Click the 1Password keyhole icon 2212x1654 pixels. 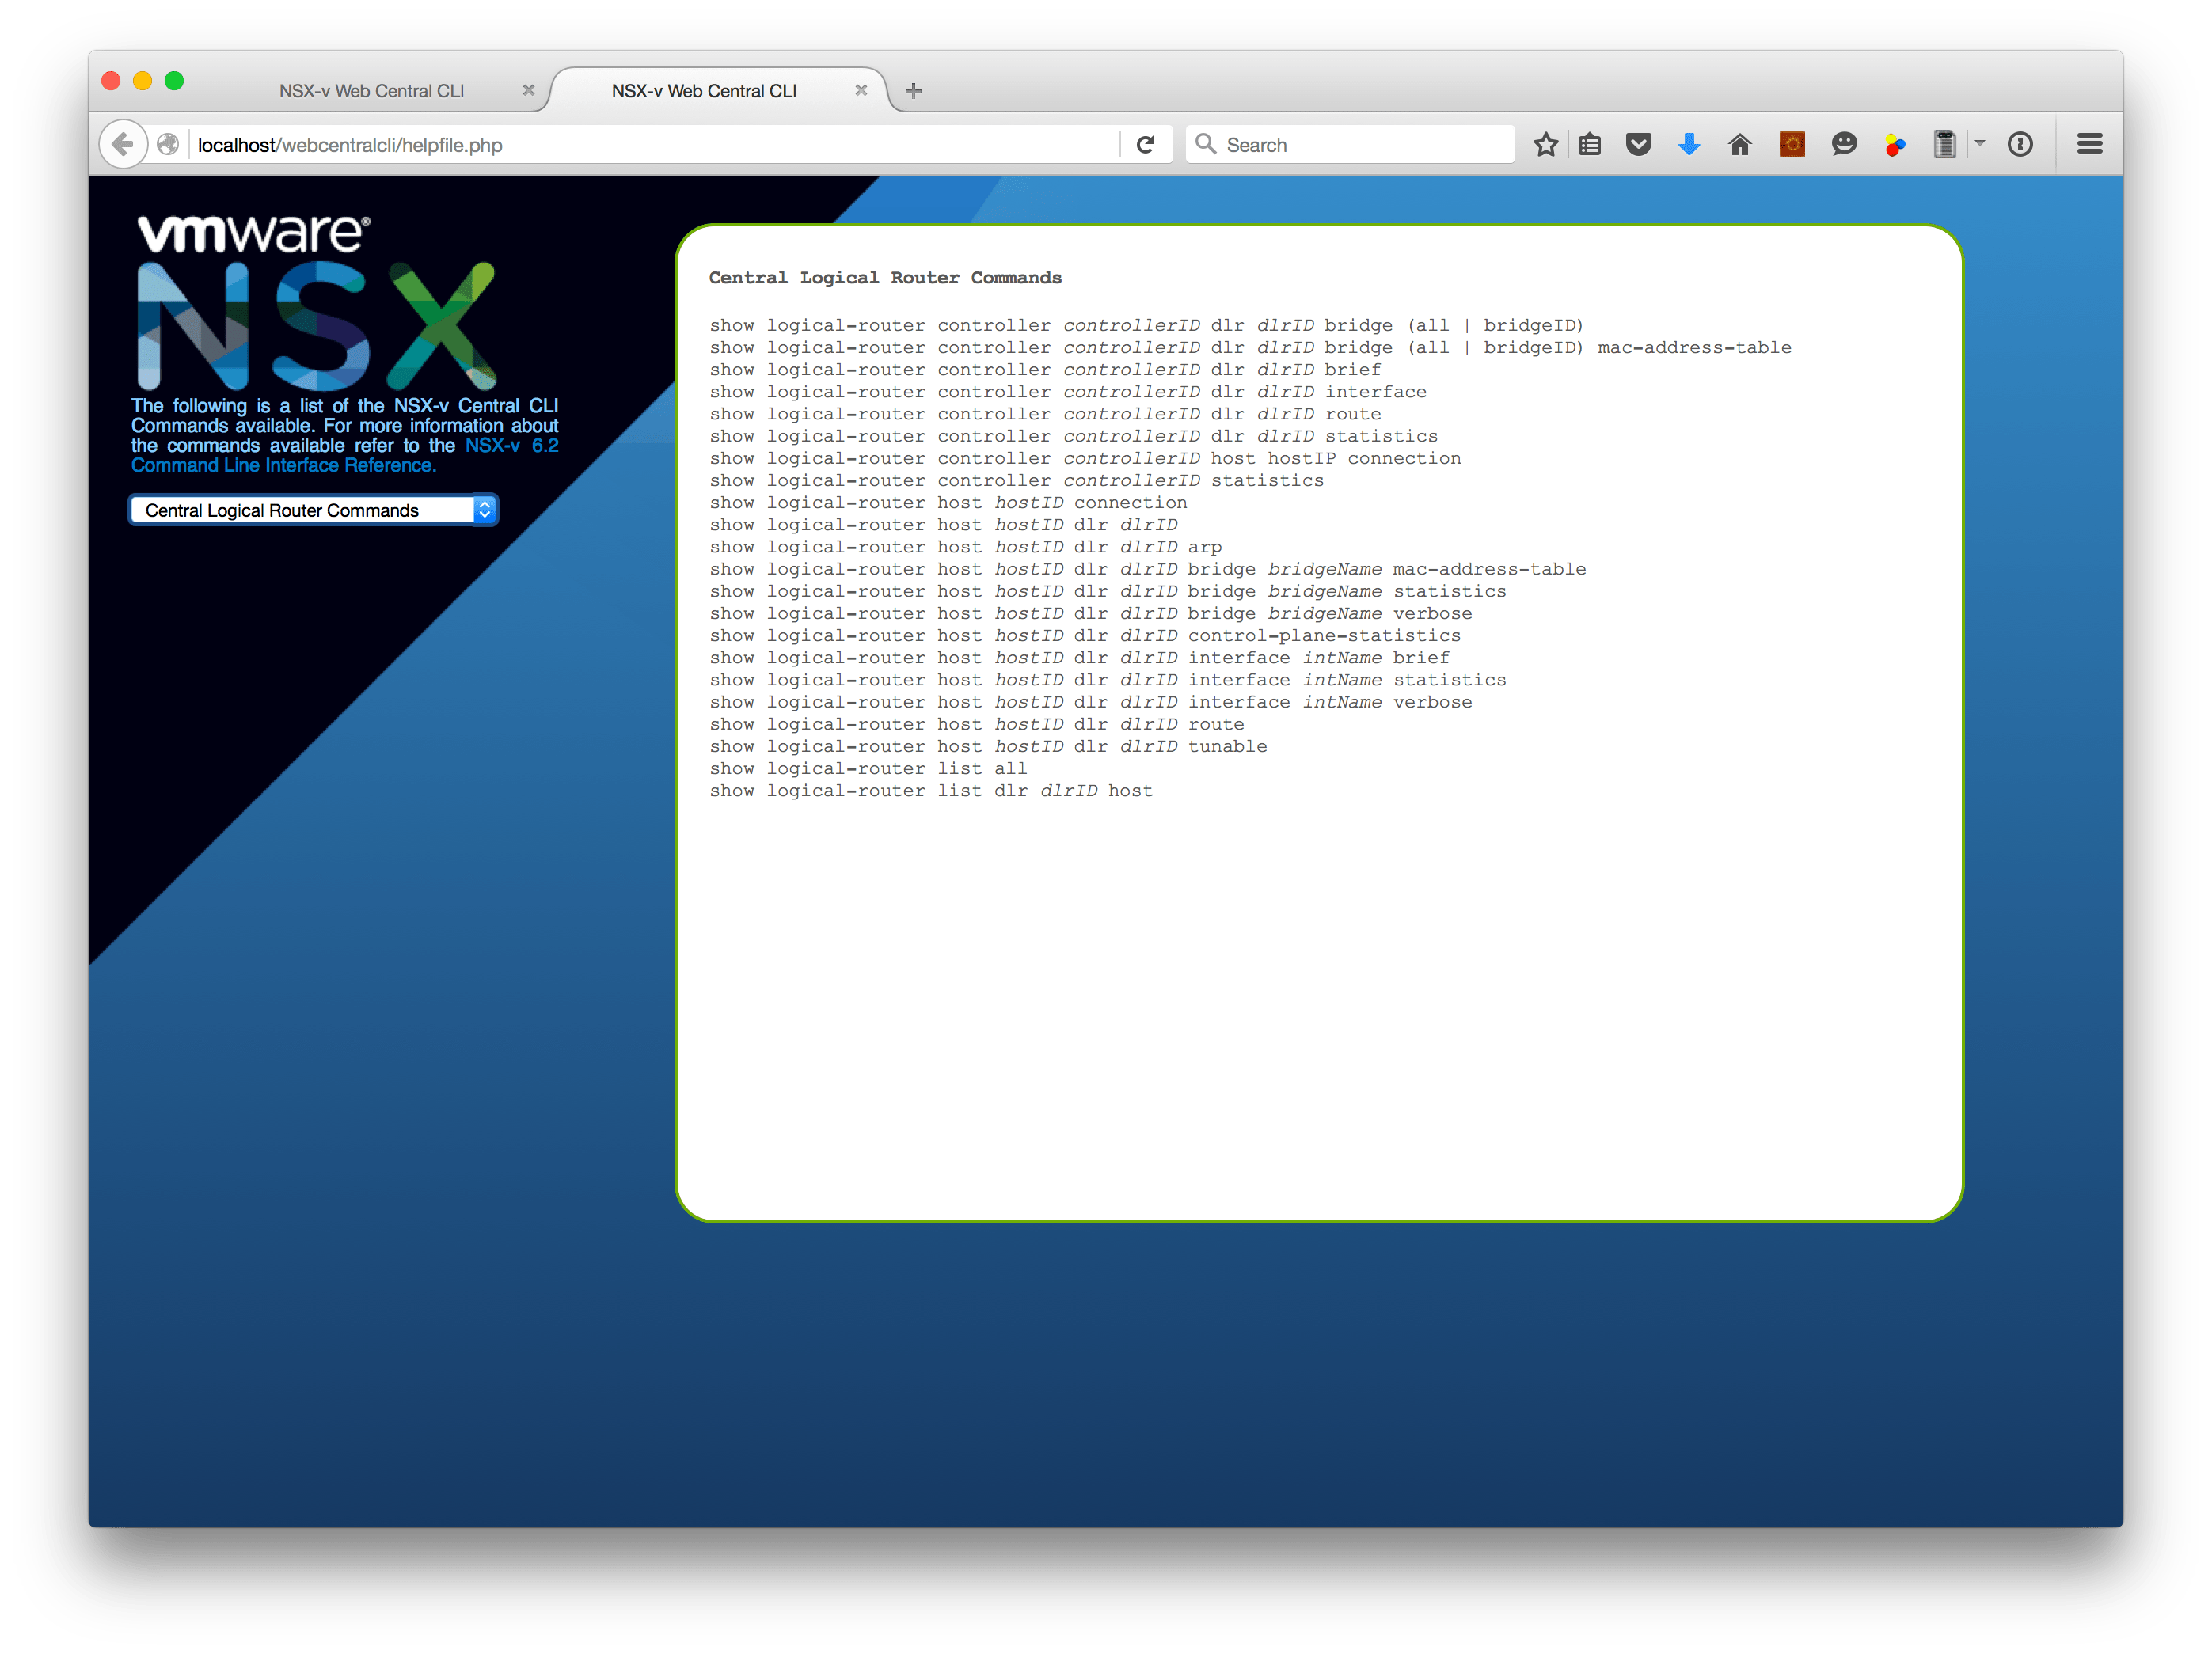(2020, 145)
